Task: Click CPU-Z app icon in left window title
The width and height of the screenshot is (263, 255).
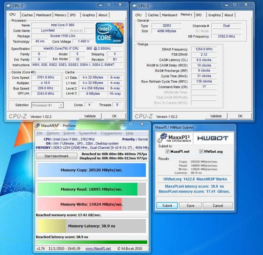Action: (9, 6)
